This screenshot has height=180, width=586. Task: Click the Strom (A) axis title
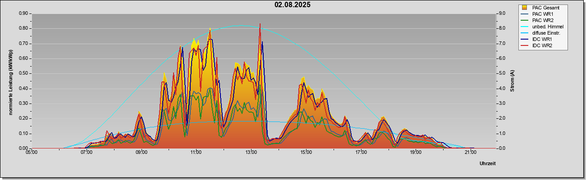513,81
